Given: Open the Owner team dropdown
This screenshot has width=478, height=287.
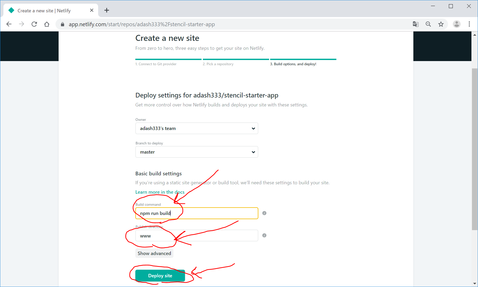Looking at the screenshot, I should click(197, 128).
